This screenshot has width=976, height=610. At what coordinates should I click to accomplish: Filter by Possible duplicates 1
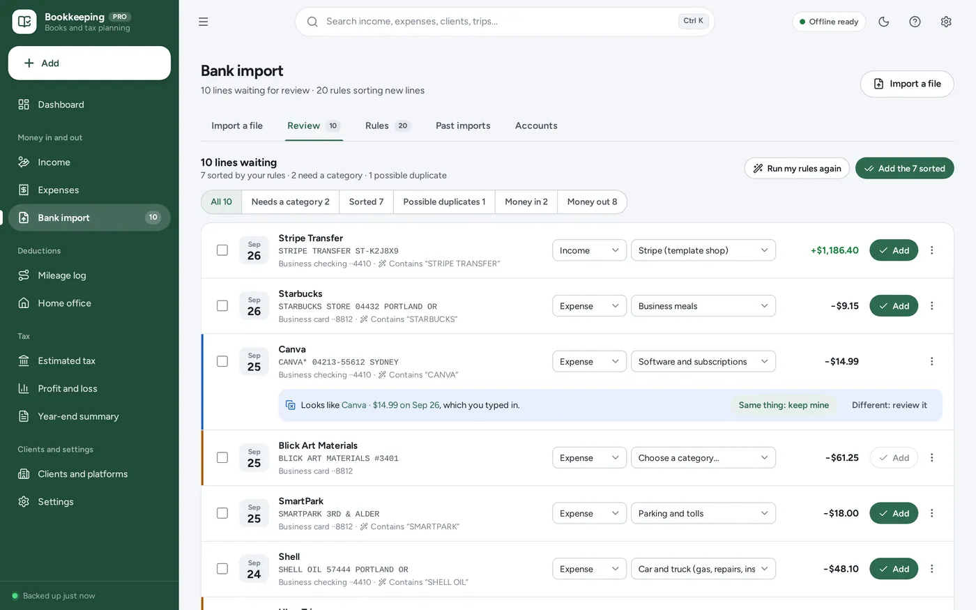[x=444, y=202]
